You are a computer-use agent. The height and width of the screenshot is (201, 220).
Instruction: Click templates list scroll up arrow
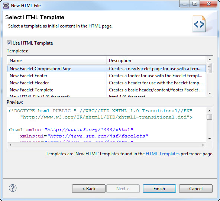(x=210, y=59)
